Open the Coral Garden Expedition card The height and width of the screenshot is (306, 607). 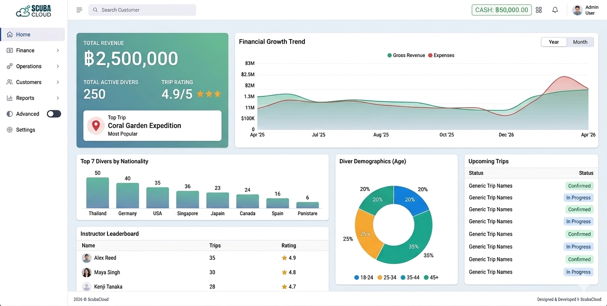pos(152,126)
